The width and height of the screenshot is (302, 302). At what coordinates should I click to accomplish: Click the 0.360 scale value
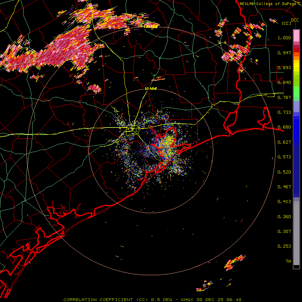(284, 217)
